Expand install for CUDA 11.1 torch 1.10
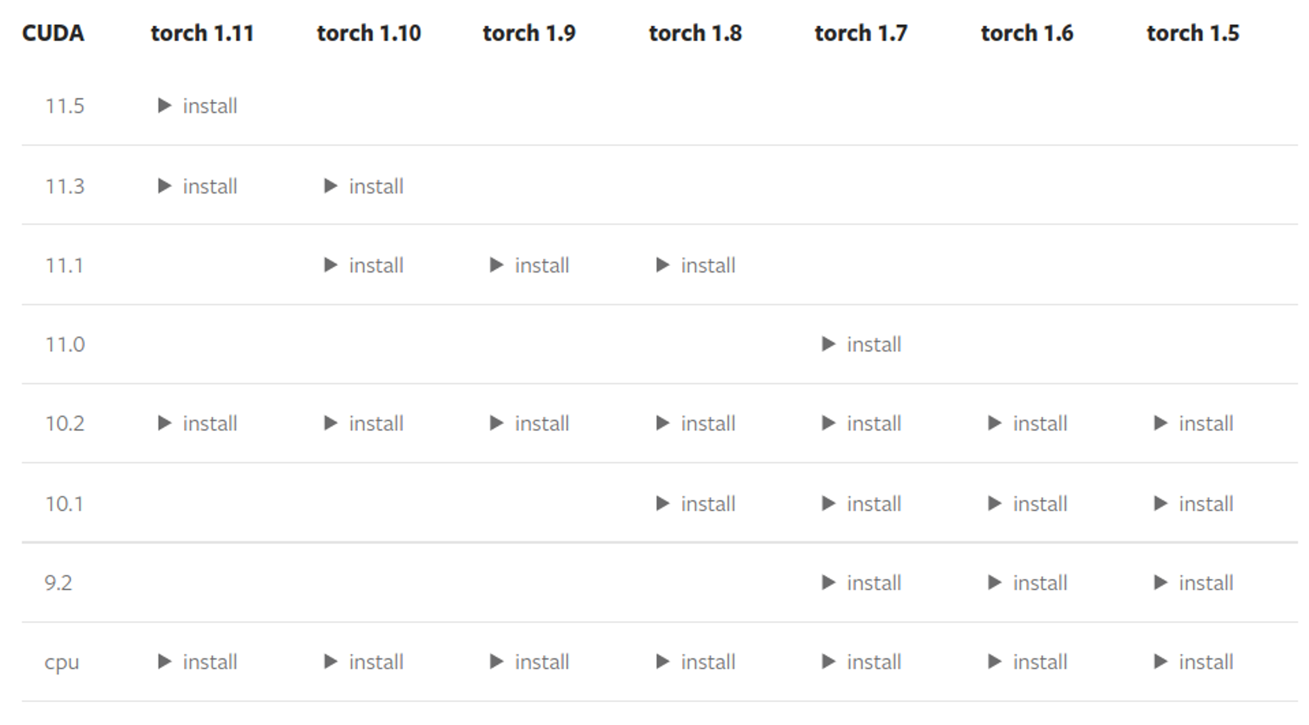 364,265
